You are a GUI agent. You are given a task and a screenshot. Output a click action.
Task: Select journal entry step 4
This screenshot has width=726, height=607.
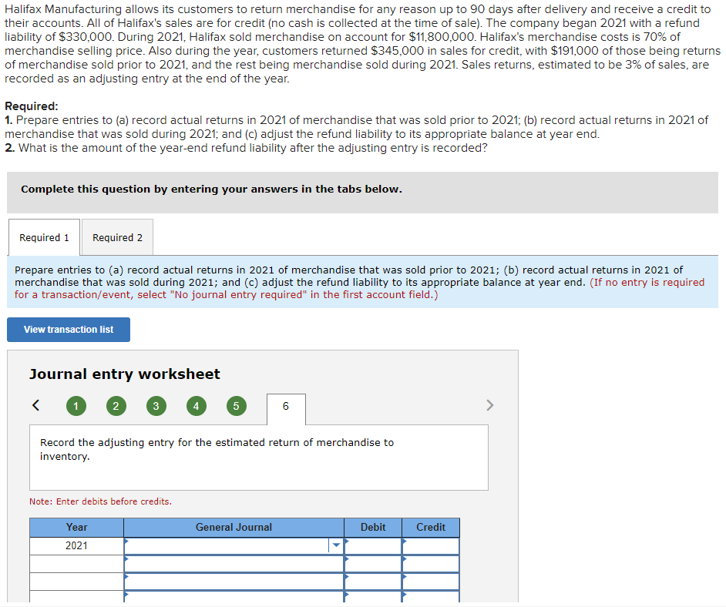[197, 406]
